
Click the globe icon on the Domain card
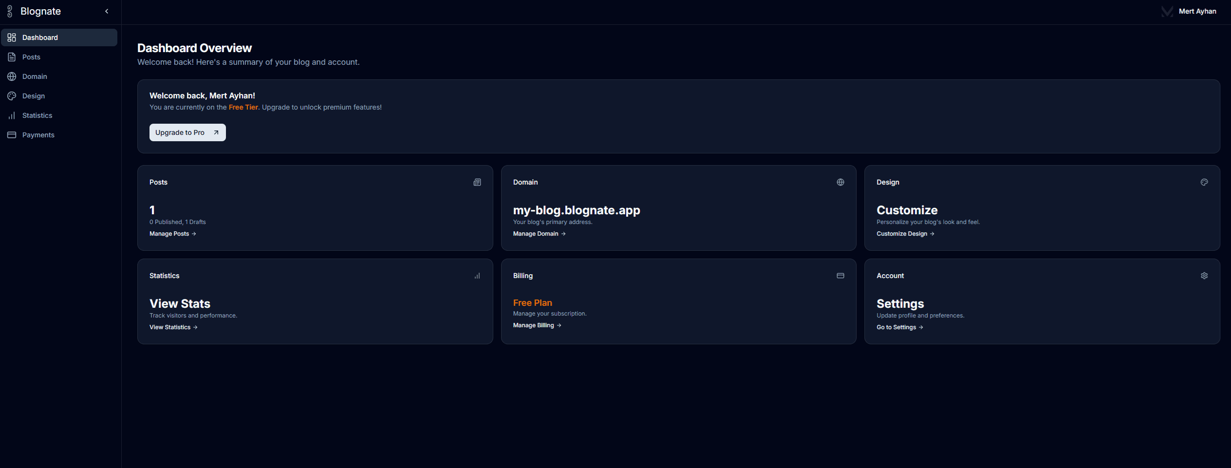pos(840,182)
